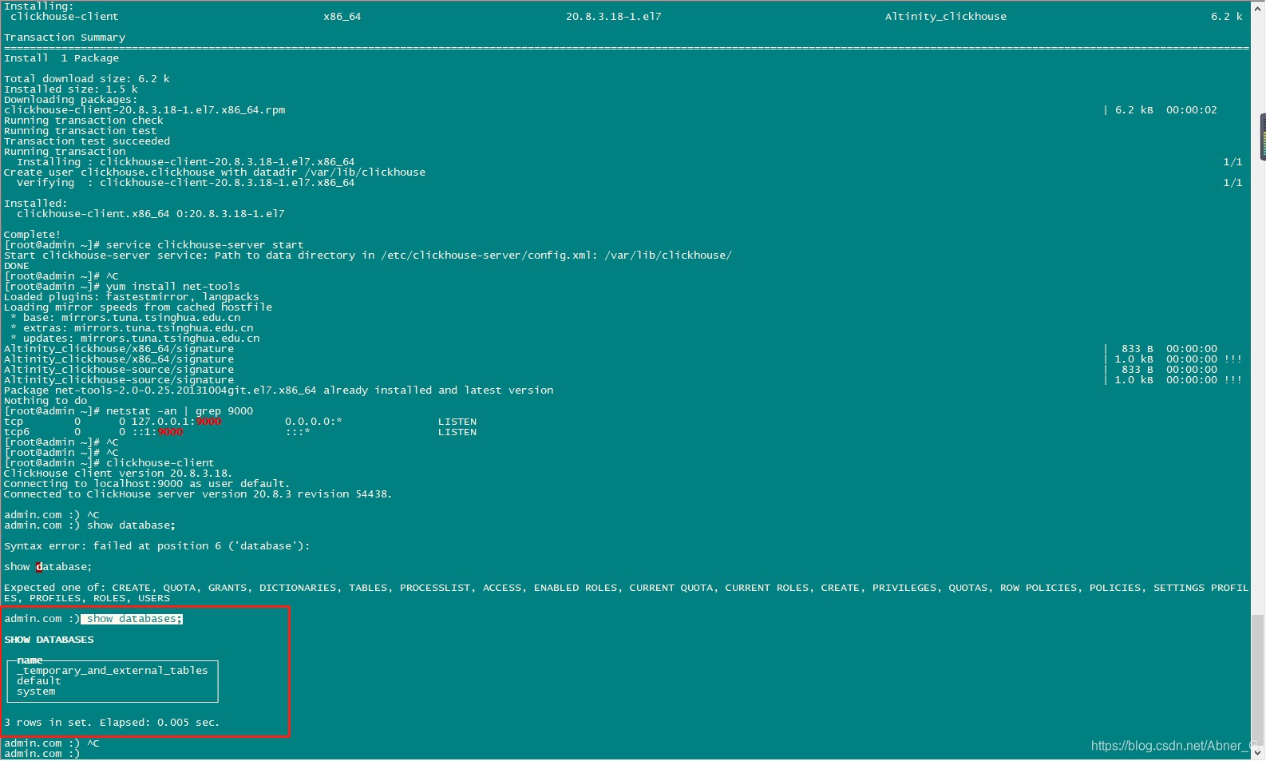1266x761 pixels.
Task: Click 'clickhouse-client.x86_64 0:20.8.3.18-1.el7' installed line
Action: (151, 214)
